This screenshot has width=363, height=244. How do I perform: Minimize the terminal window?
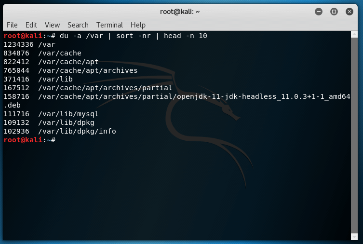point(319,12)
